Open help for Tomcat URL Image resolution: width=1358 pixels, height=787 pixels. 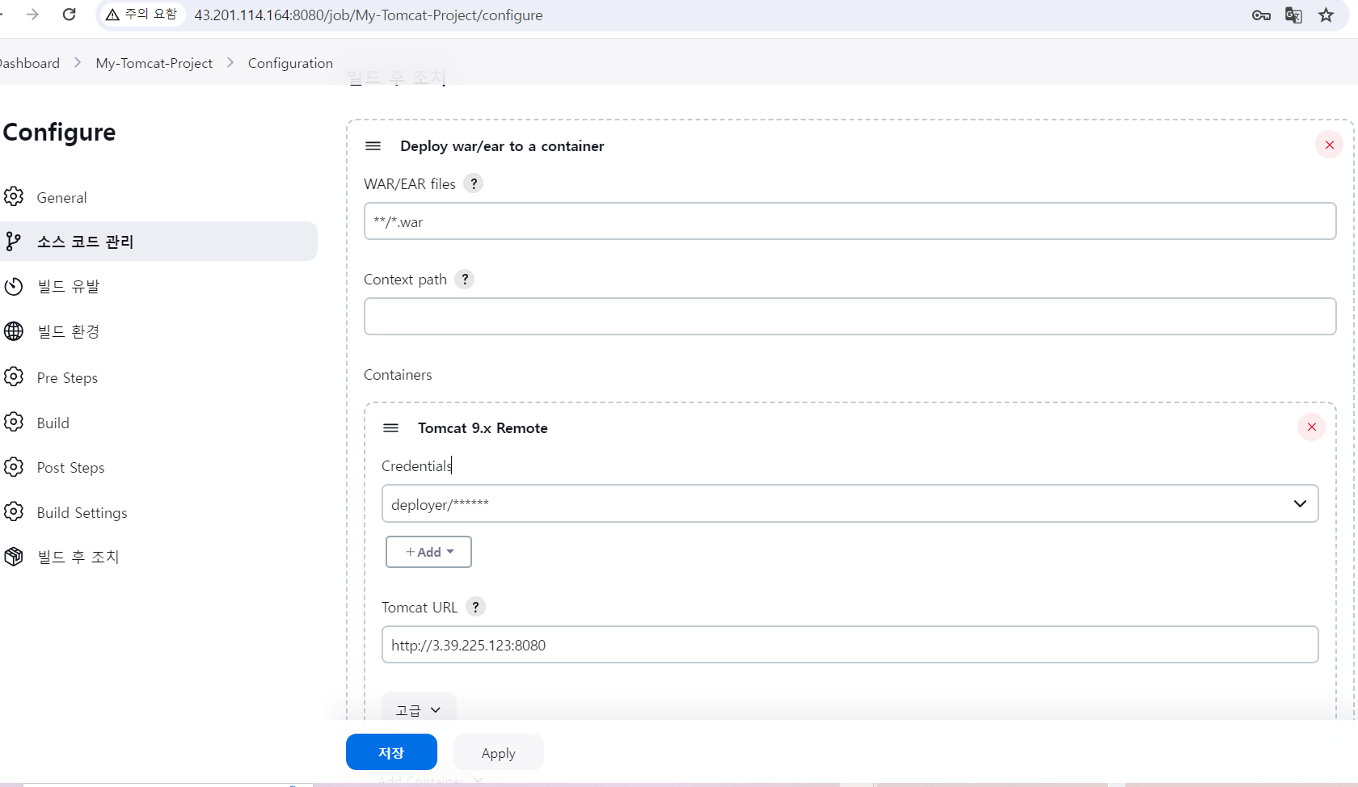[x=475, y=607]
